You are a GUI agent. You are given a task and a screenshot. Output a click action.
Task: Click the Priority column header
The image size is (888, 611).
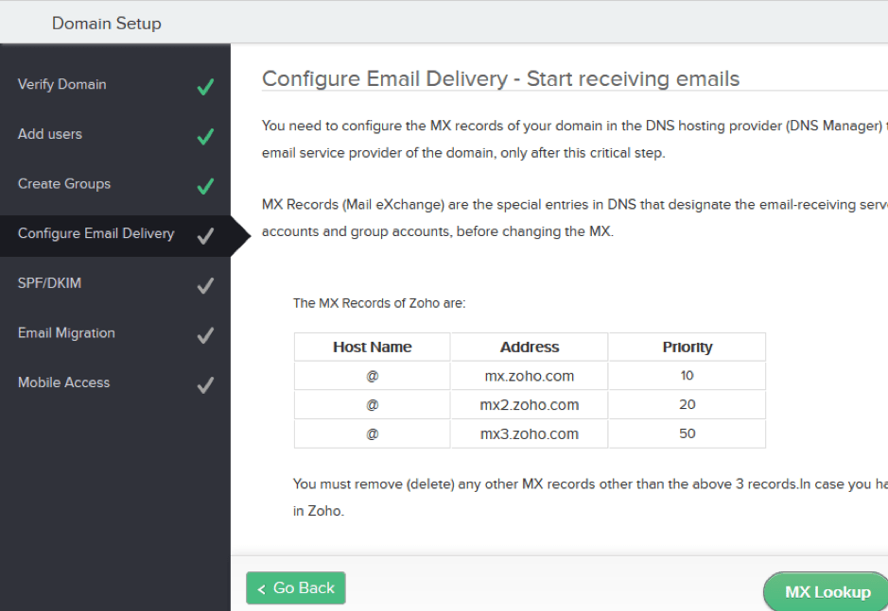(686, 347)
